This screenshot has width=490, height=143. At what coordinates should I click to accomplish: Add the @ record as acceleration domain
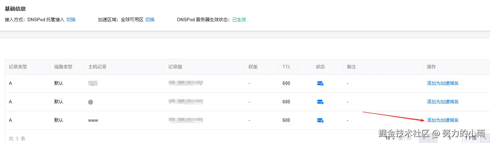point(443,102)
